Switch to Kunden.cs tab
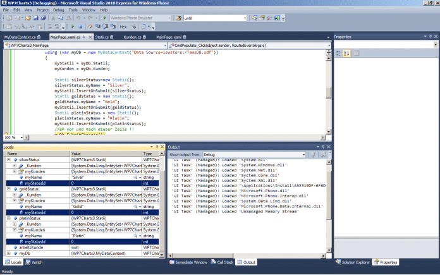The width and height of the screenshot is (440, 275). 135,37
